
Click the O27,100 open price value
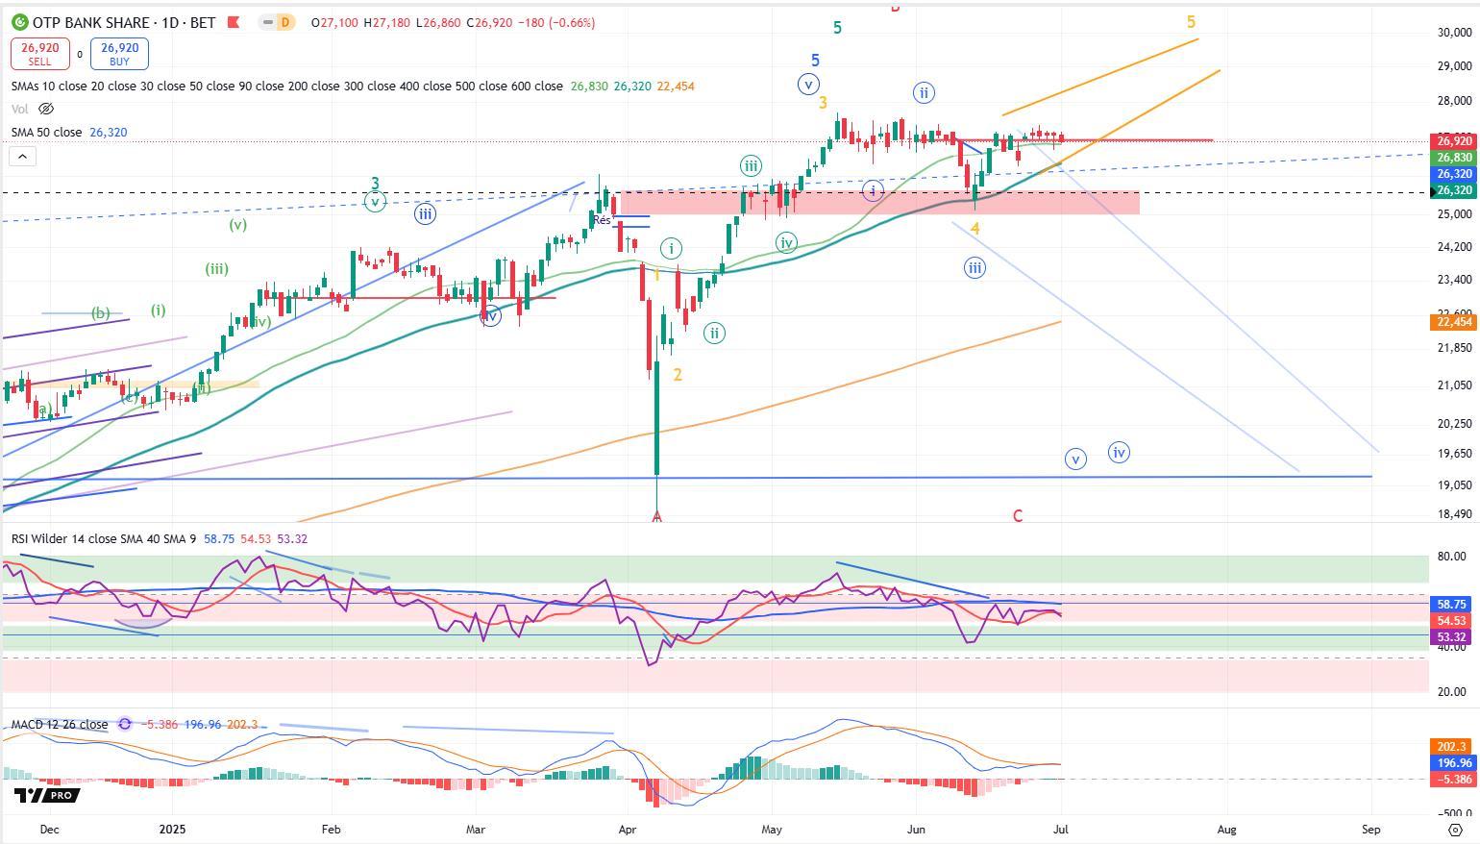click(x=333, y=22)
